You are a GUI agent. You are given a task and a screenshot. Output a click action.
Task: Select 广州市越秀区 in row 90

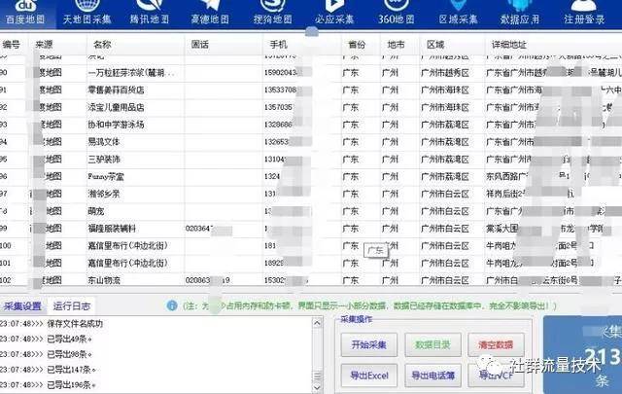(x=445, y=73)
